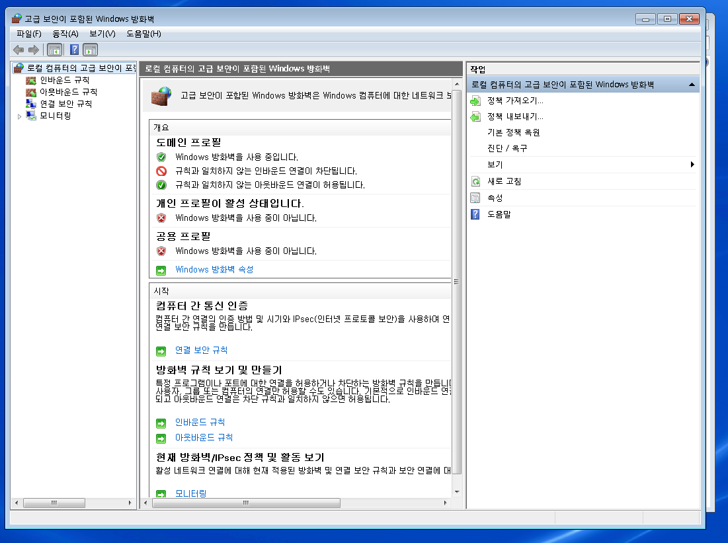Click the blue help question mark toolbar icon
This screenshot has width=728, height=543.
[74, 50]
